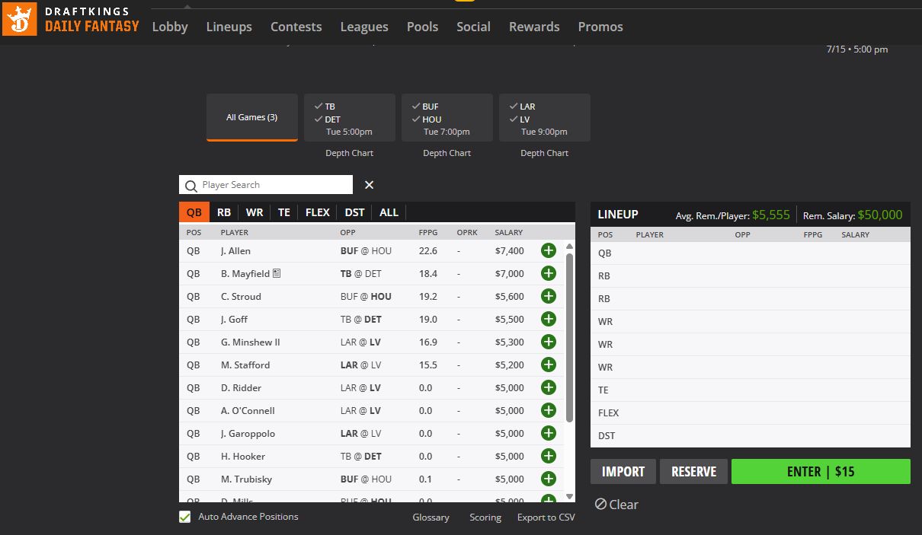Click the ENTER | $15 button
This screenshot has height=535, width=922.
click(x=821, y=471)
